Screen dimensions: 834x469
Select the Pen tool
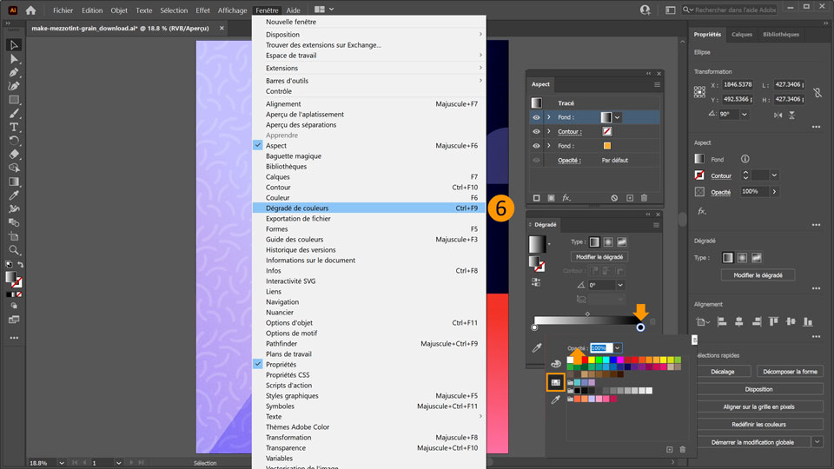click(14, 72)
